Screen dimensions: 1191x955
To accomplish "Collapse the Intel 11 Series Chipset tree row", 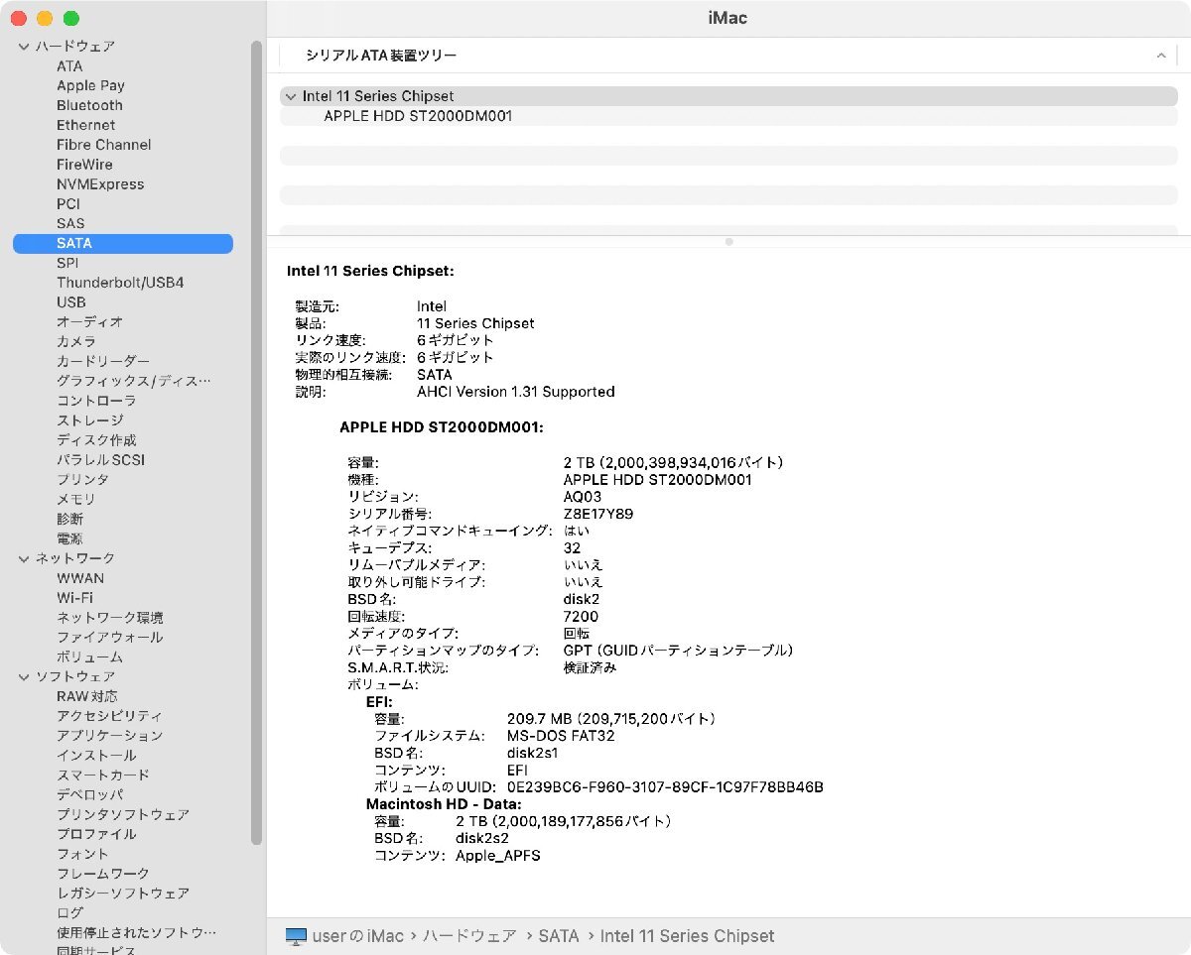I will click(x=290, y=96).
